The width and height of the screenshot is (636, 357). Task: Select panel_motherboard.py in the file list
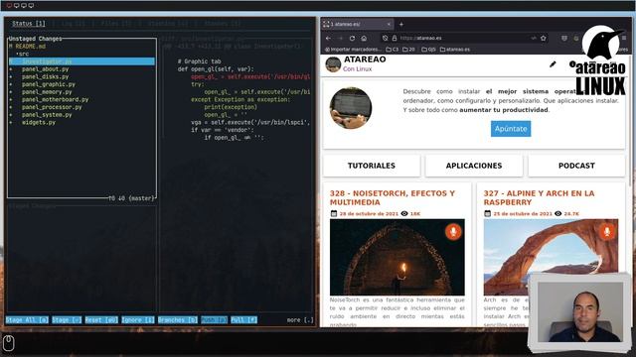(x=55, y=99)
